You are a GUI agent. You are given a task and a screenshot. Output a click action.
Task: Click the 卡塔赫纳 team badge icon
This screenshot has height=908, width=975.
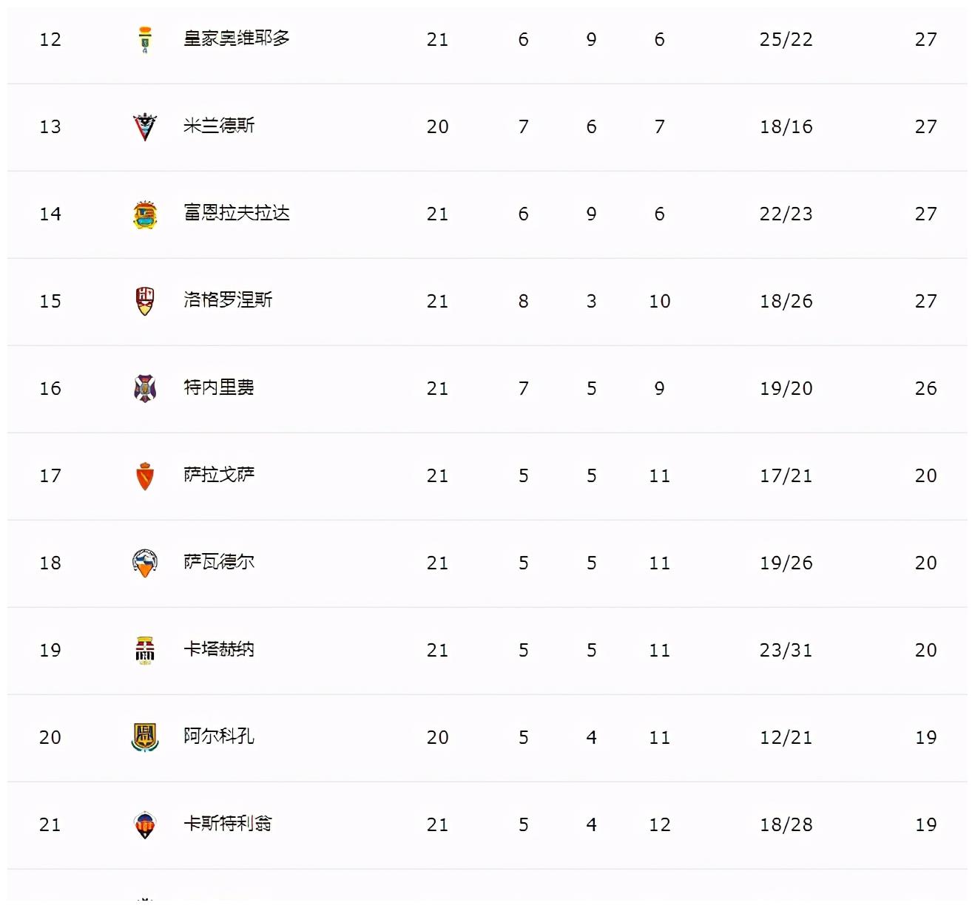coord(145,650)
